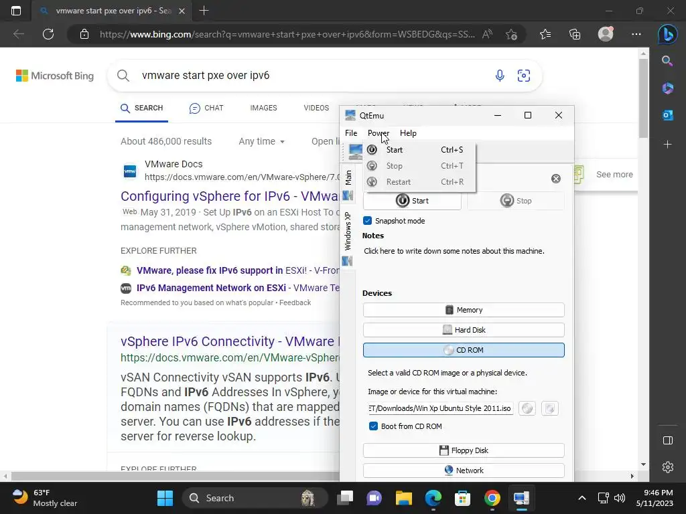Open File Explorer from the taskbar
The width and height of the screenshot is (686, 514).
[x=404, y=498]
